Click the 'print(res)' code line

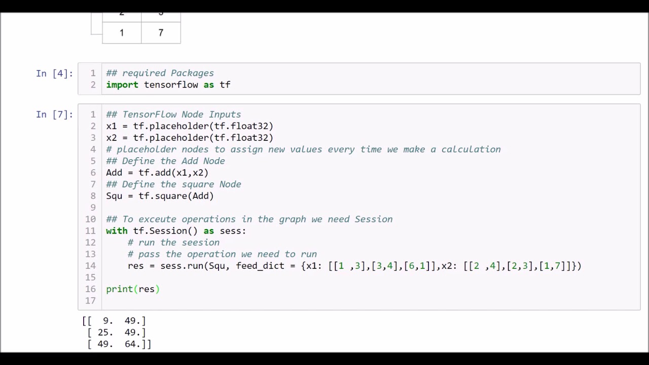[x=133, y=289]
